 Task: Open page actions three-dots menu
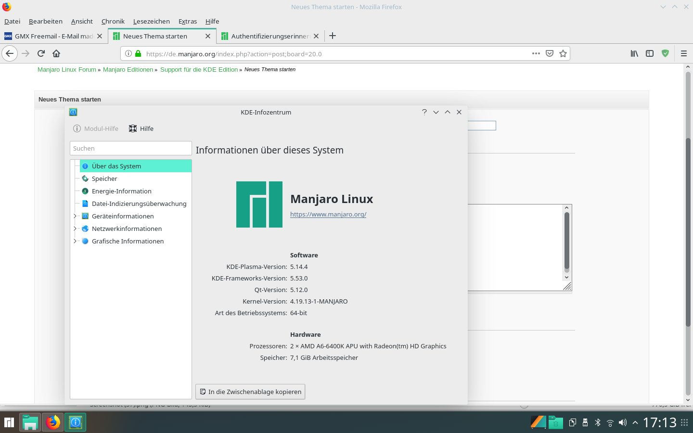(x=536, y=53)
